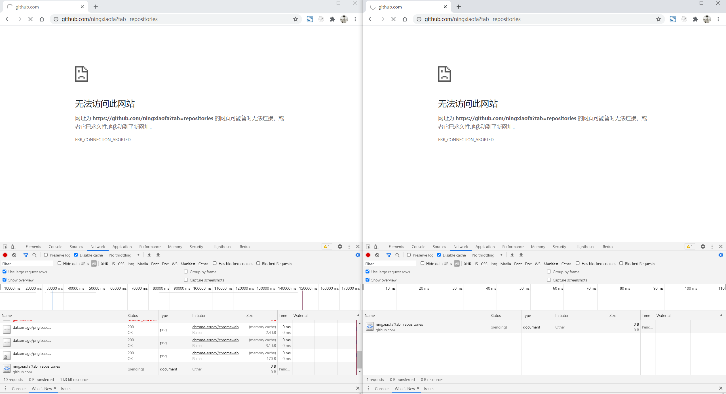
Task: Open search icon in left DevTools Network toolbar
Action: (35, 255)
